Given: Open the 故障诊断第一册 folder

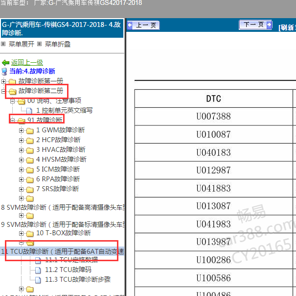Looking at the screenshot, I should [41, 81].
